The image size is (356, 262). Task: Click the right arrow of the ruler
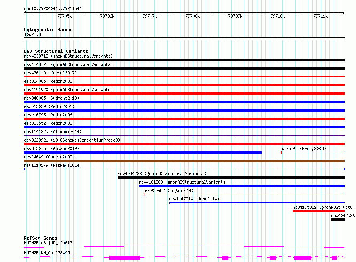pyautogui.click(x=343, y=12)
